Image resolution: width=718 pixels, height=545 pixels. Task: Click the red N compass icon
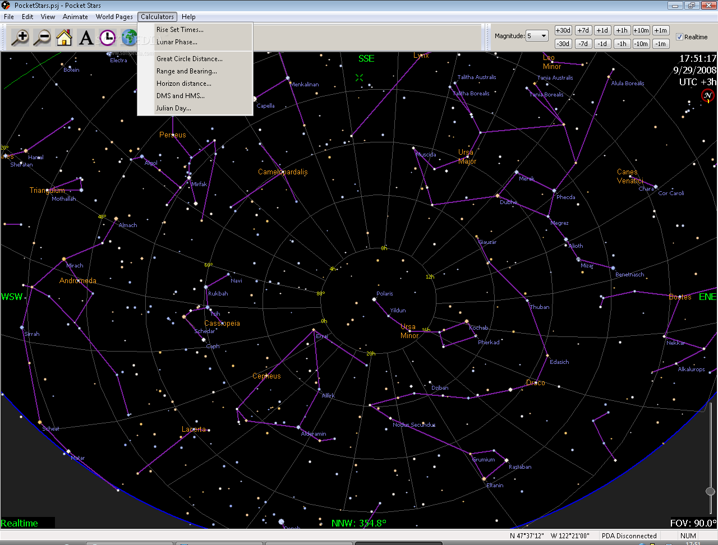[707, 96]
